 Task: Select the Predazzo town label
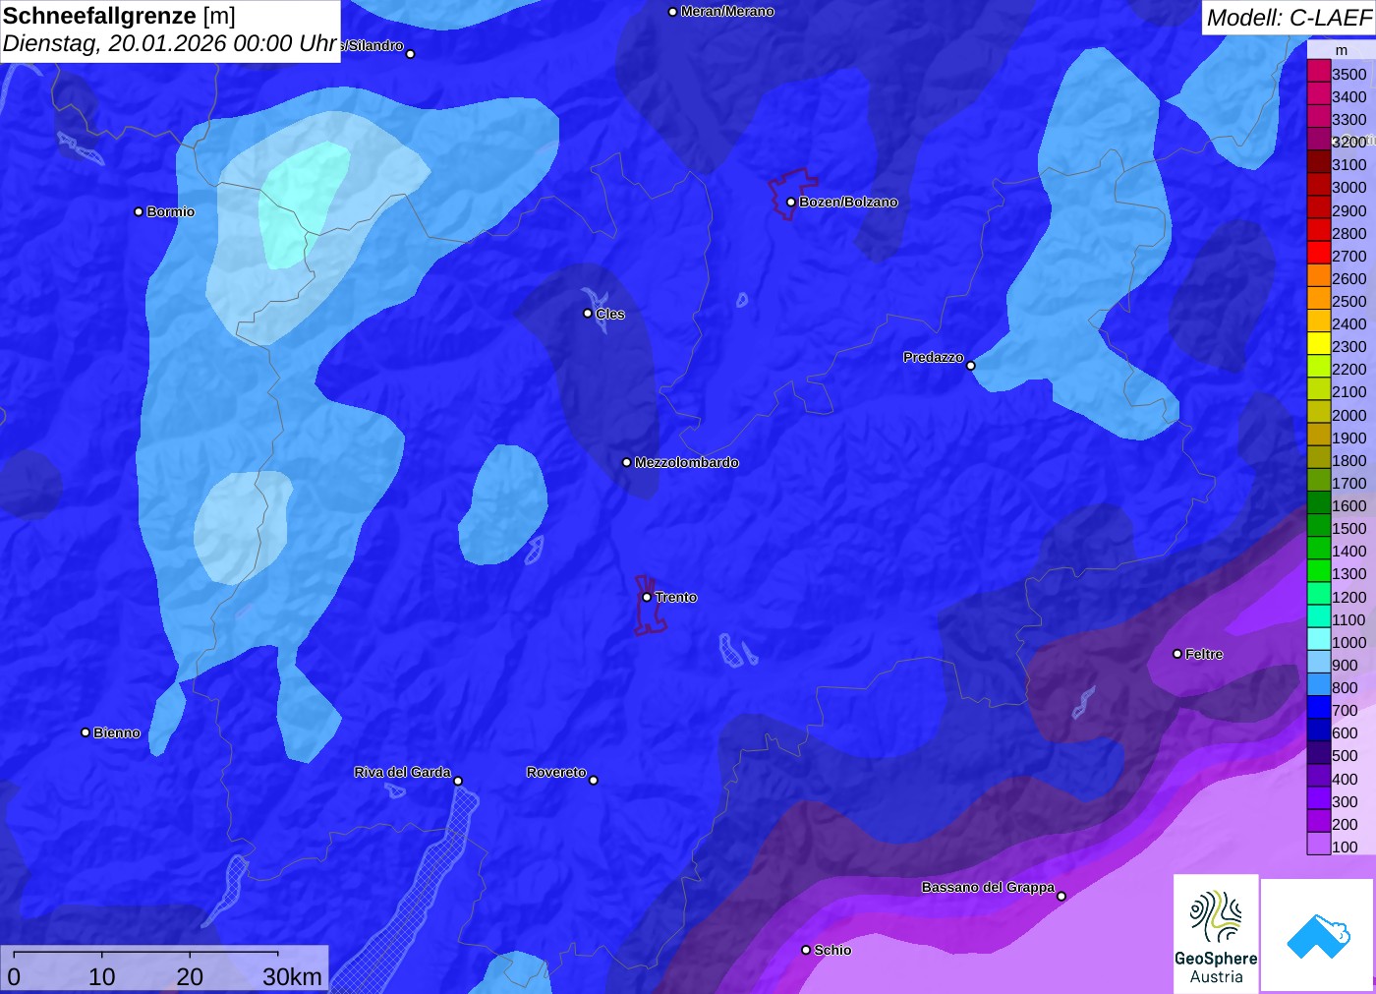(x=934, y=357)
